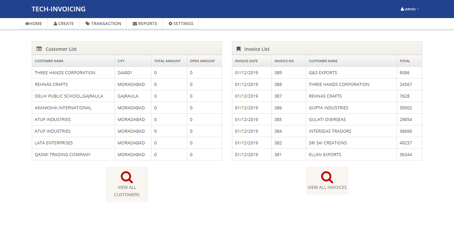Click the magnifier icon above View All Customers

point(127,177)
